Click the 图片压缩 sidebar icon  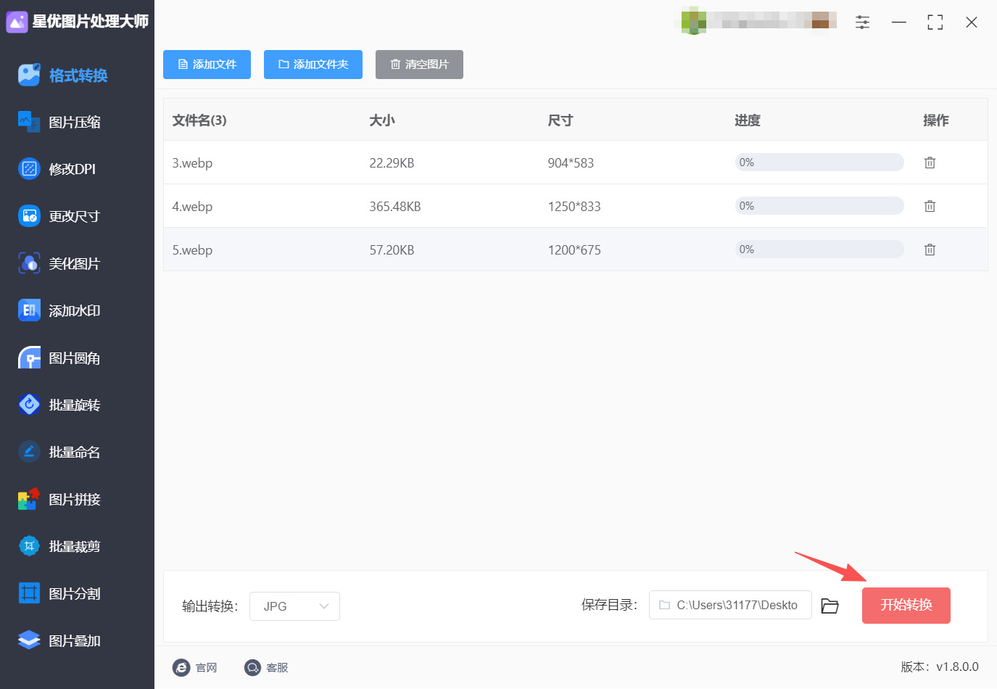(x=29, y=122)
